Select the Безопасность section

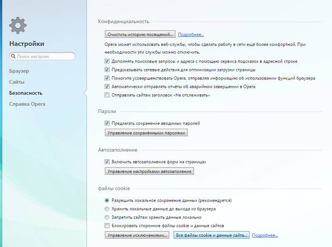coord(26,93)
